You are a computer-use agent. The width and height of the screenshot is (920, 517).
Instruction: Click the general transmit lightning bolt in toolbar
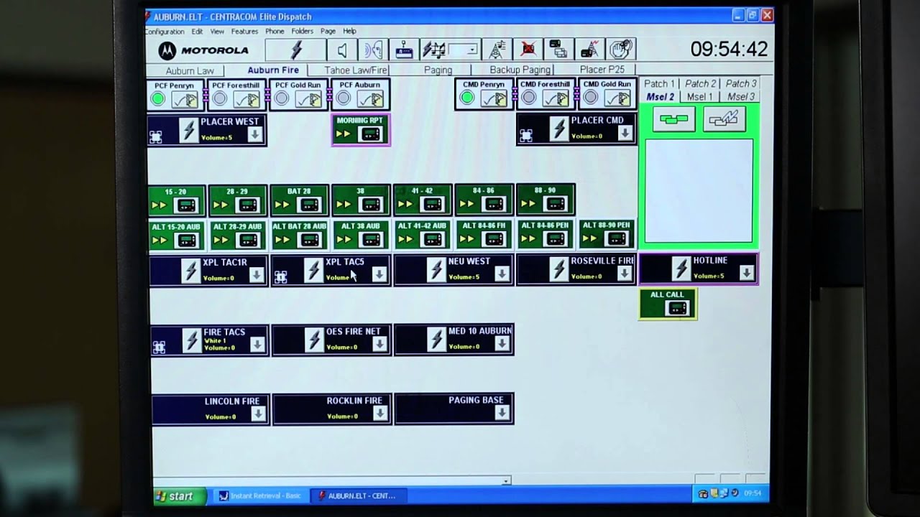[x=295, y=50]
